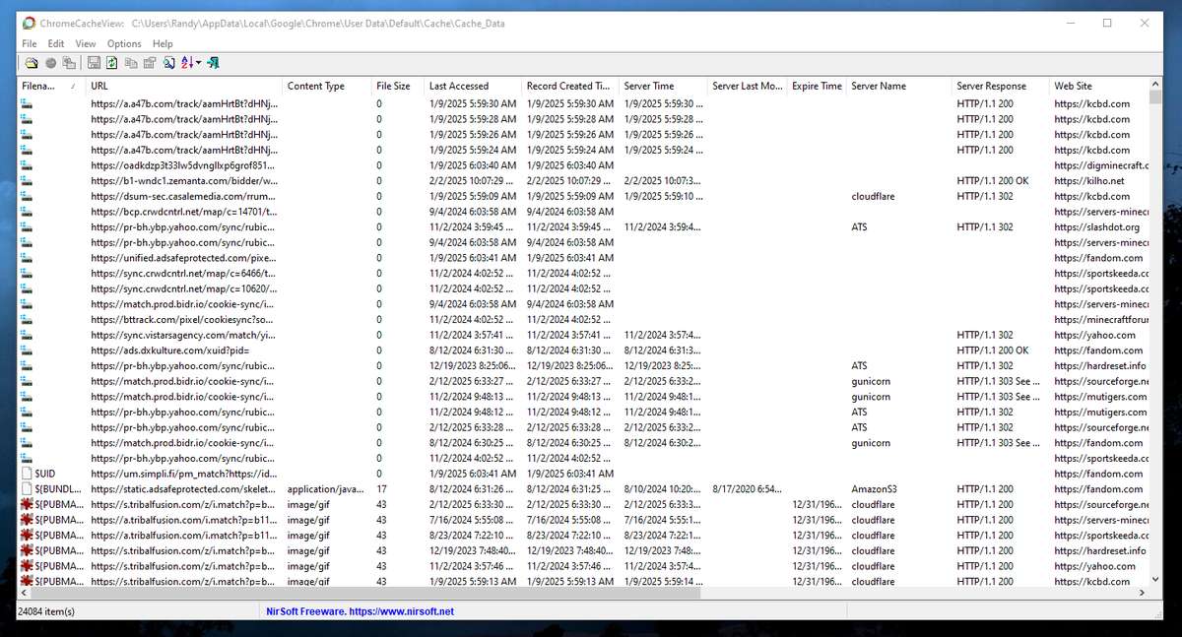Click the Save Selected Items floppy icon
Image resolution: width=1182 pixels, height=637 pixels.
coord(94,63)
